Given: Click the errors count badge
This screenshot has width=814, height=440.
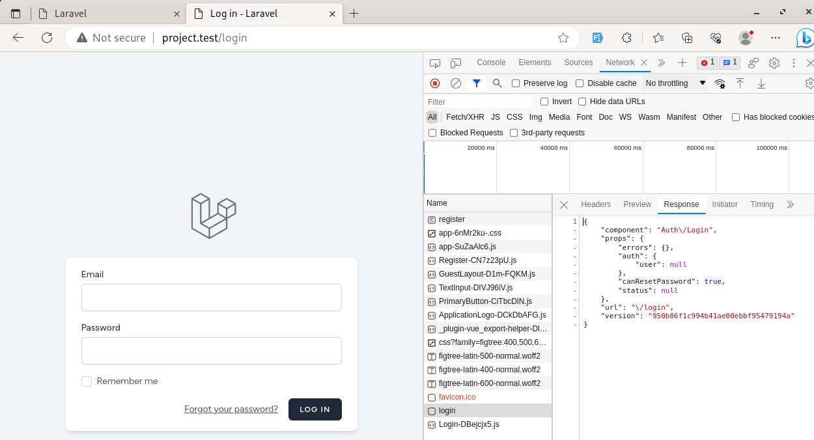Looking at the screenshot, I should [707, 62].
